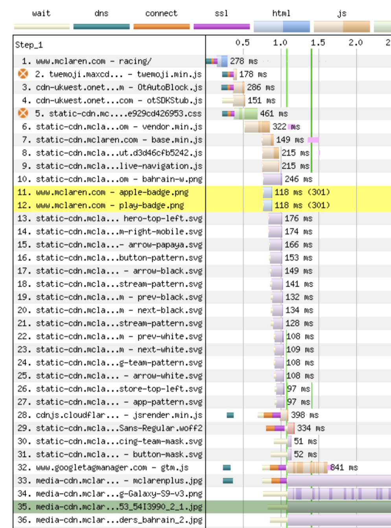
Task: Click the 118 ms (301) label on row 11
Action: click(302, 192)
